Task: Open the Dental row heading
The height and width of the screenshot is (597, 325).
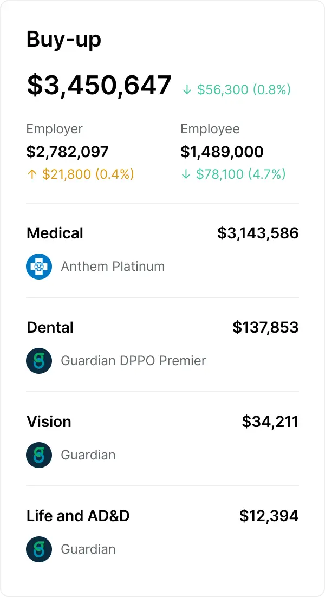Action: point(50,327)
